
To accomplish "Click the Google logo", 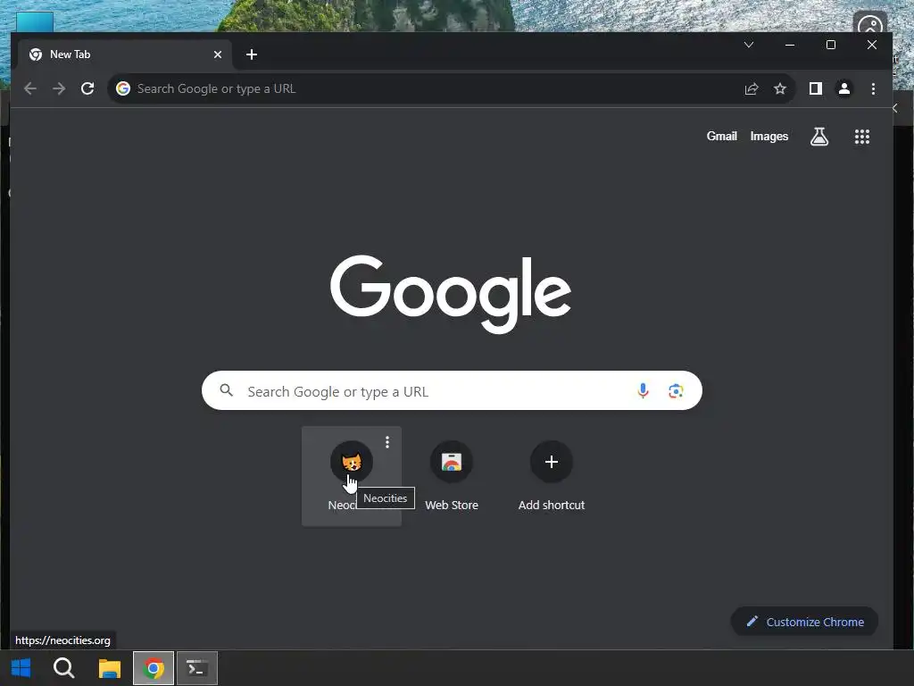I will pyautogui.click(x=451, y=294).
